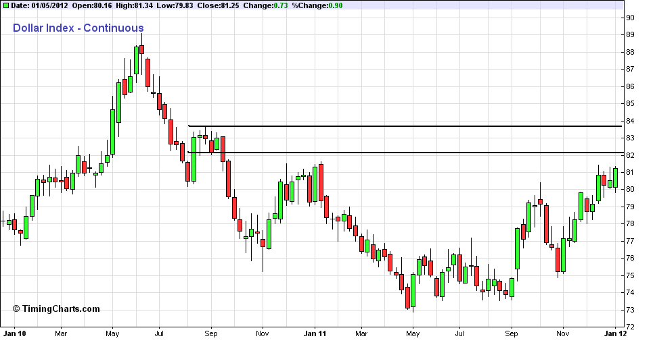
Task: Select the 'Date: 01/05/2012' header text
Action: coord(39,5)
